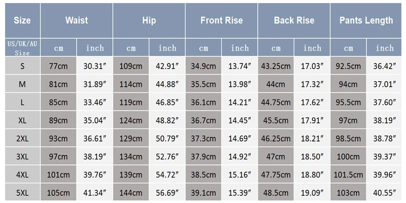406x203 pixels.
Task: Select the Back Rise header
Action: 294,20
